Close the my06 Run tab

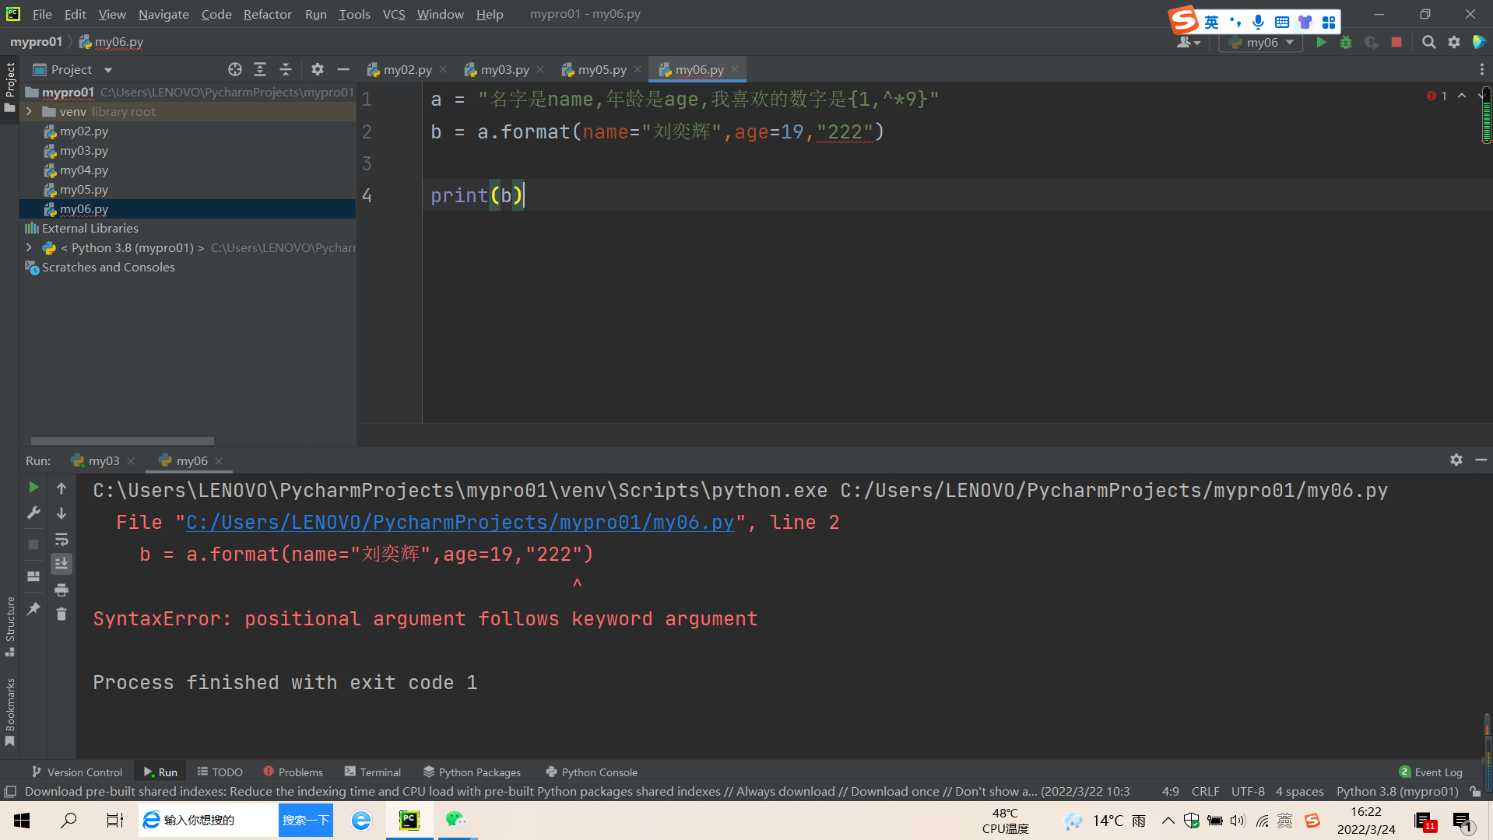(x=219, y=461)
